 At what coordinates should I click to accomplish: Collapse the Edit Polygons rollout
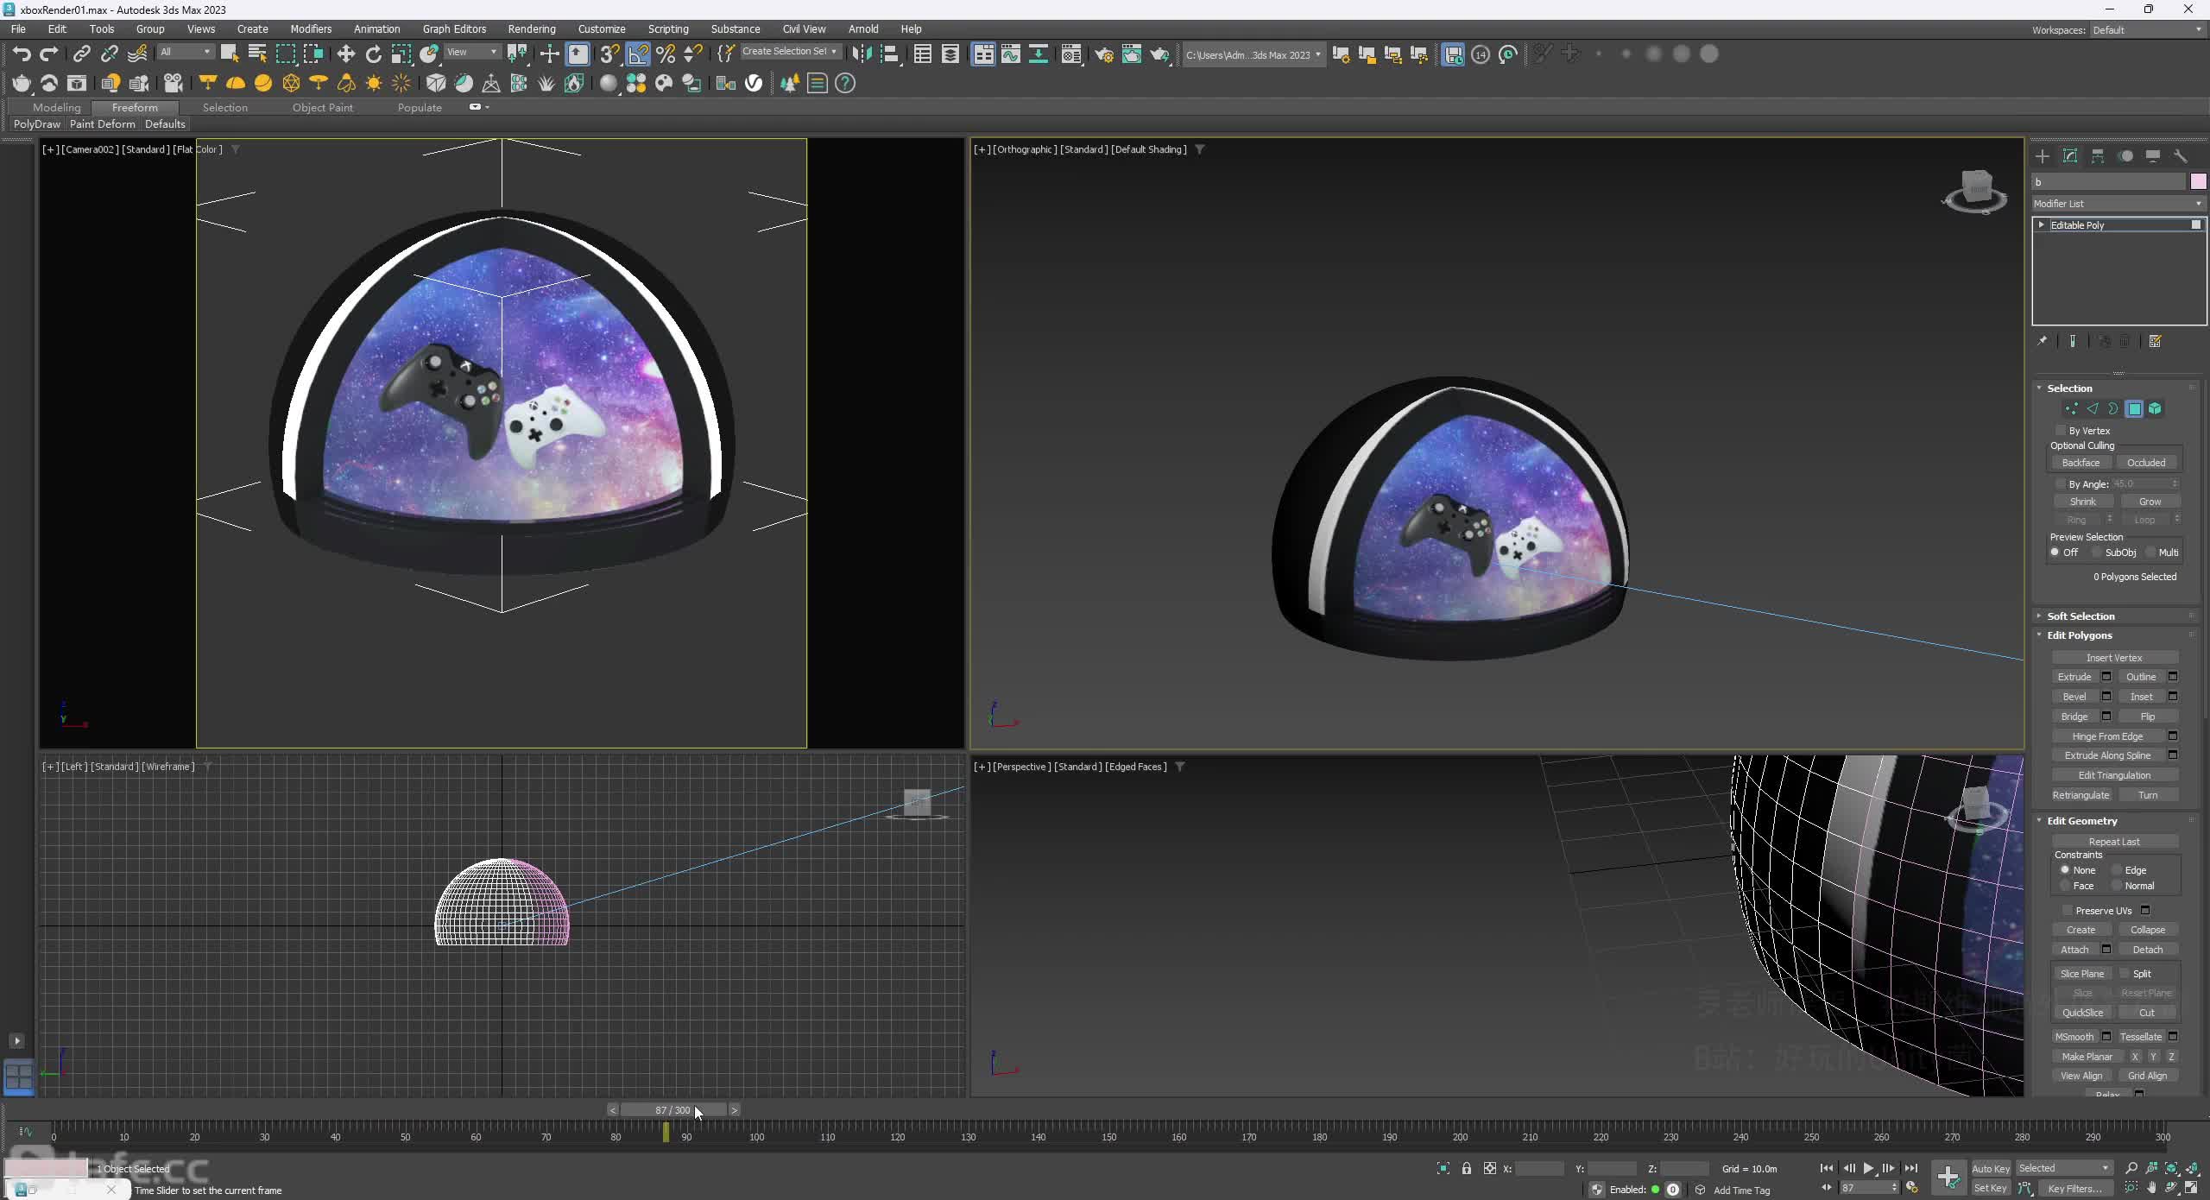pos(2079,635)
